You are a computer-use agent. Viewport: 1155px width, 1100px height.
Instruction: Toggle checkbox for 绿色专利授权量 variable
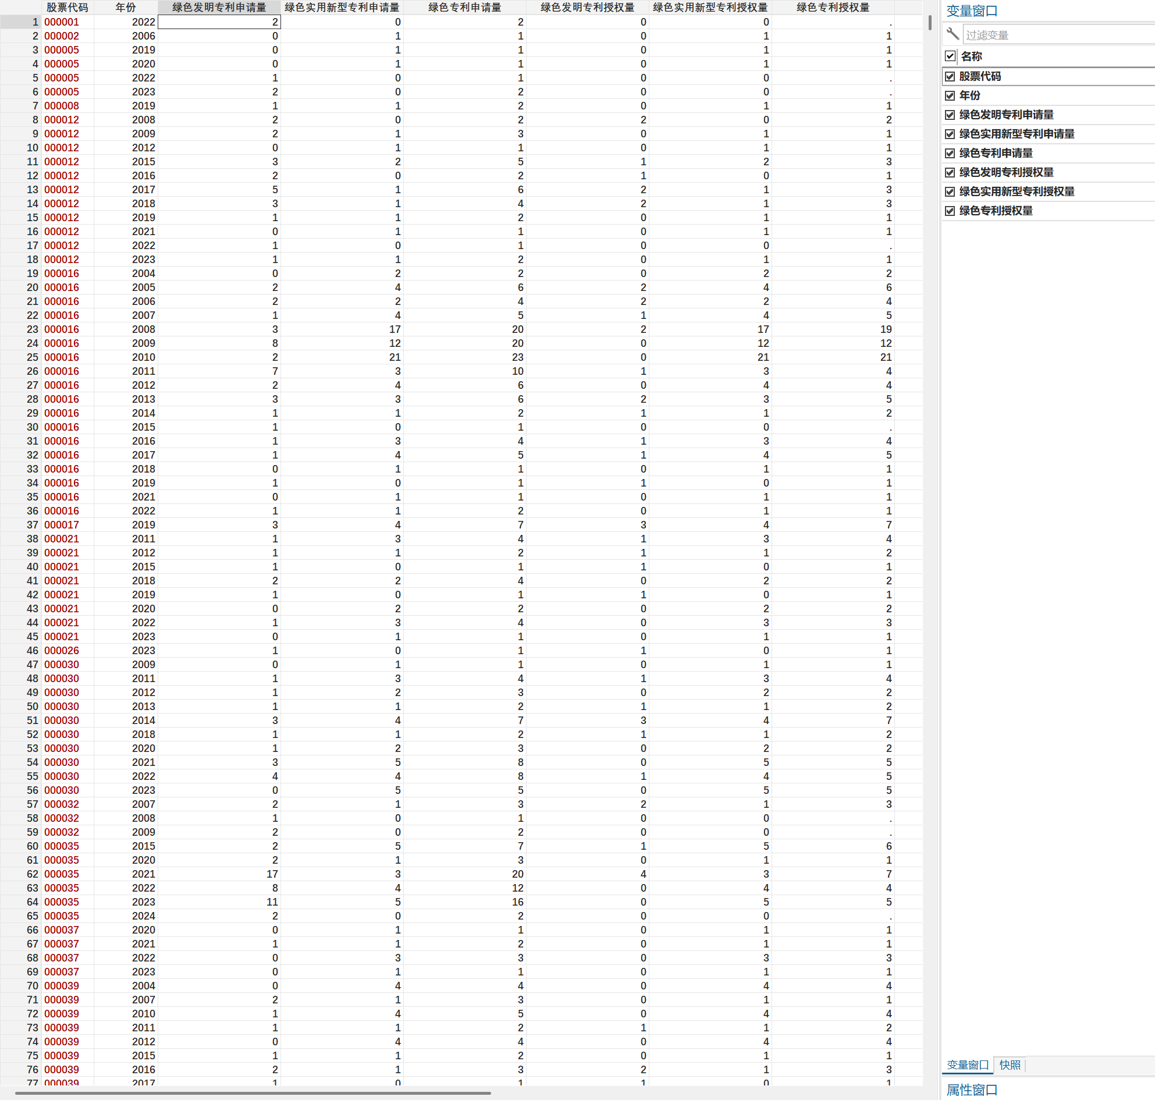pyautogui.click(x=950, y=211)
